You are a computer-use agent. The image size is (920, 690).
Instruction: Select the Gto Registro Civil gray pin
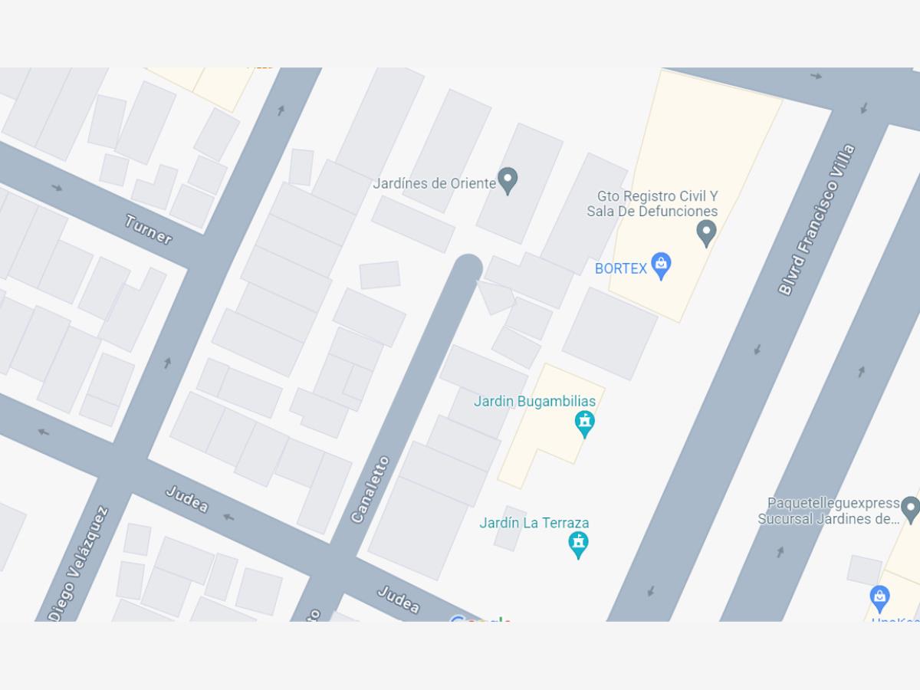click(x=706, y=232)
